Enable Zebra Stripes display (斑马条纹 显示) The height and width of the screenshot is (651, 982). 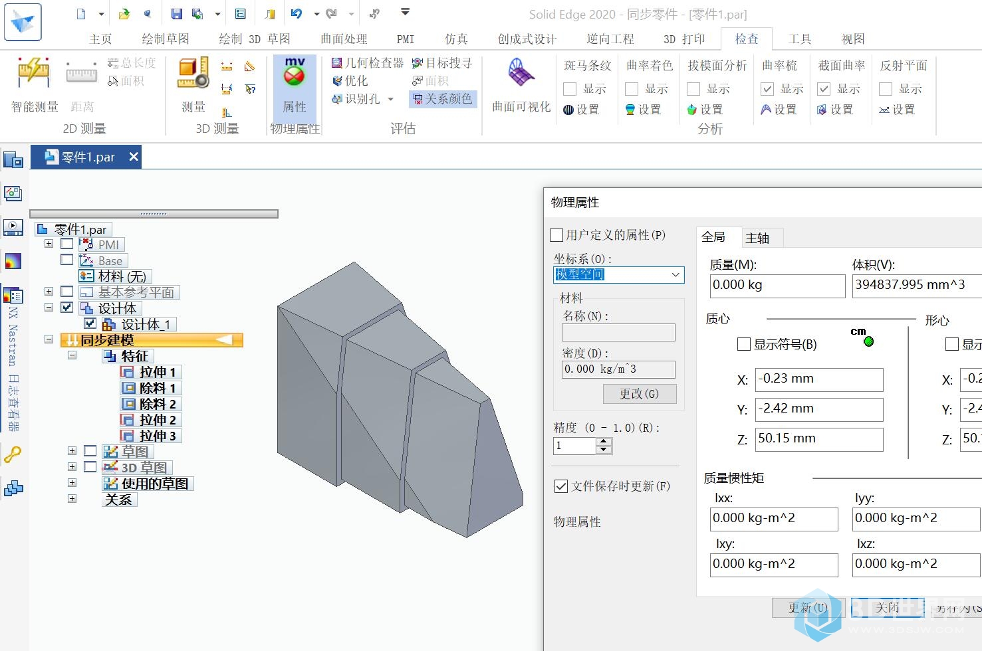click(x=570, y=89)
